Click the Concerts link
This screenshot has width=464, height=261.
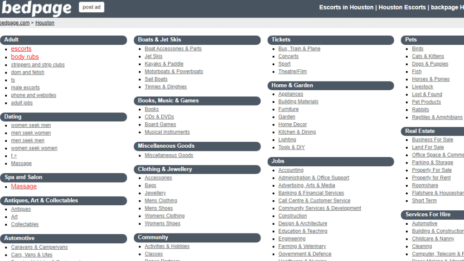(x=288, y=56)
